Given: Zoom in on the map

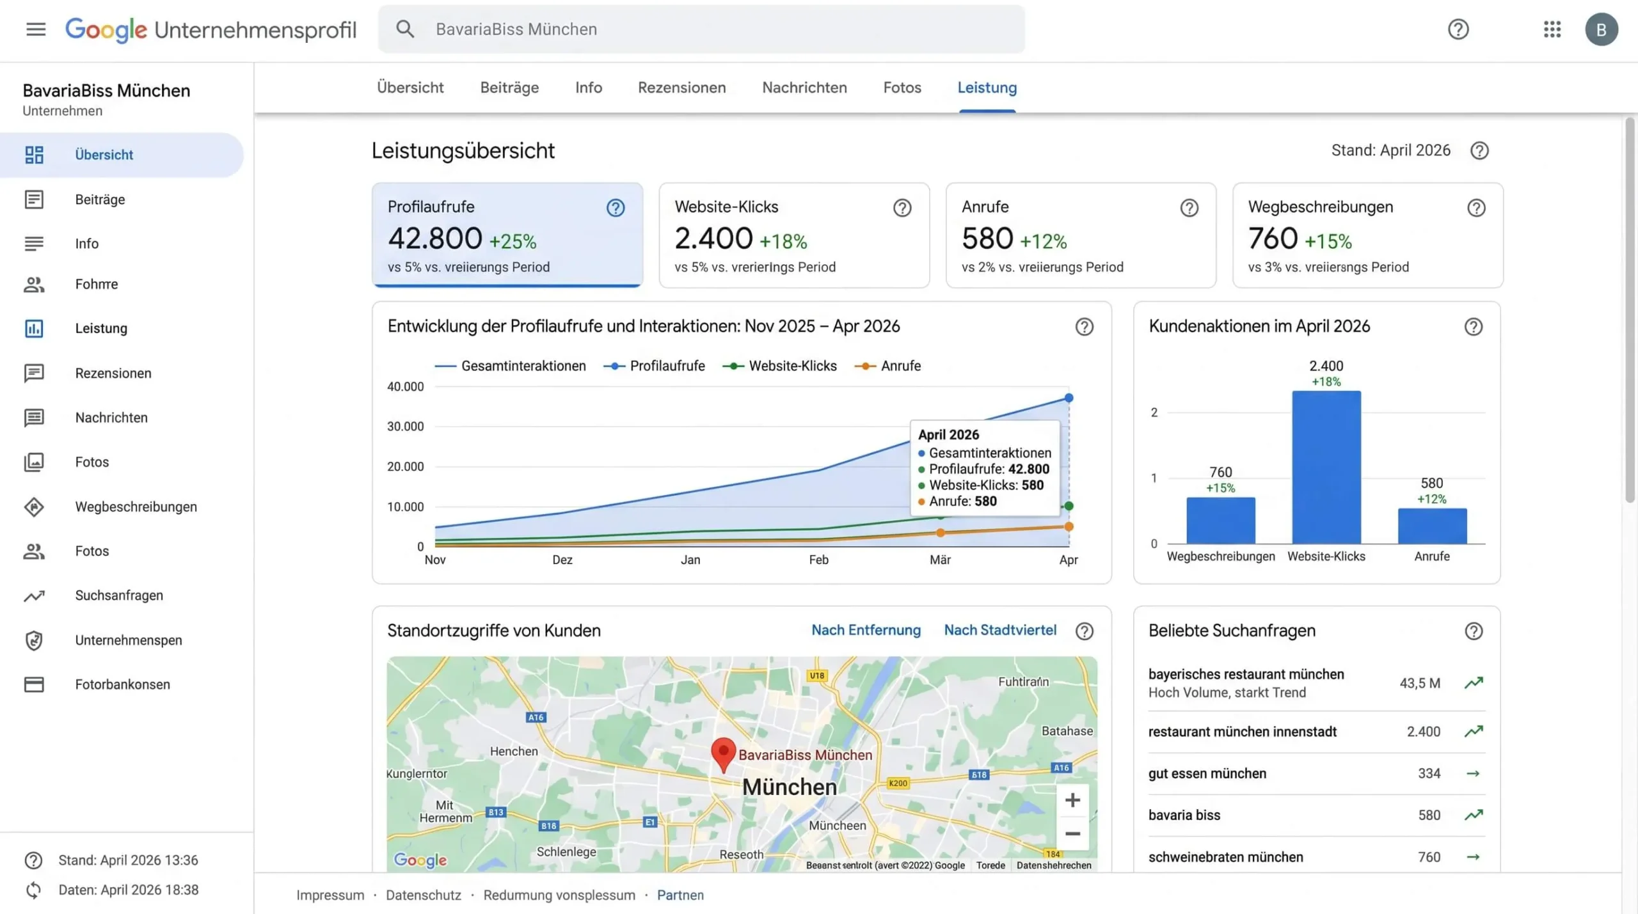Looking at the screenshot, I should (1072, 800).
